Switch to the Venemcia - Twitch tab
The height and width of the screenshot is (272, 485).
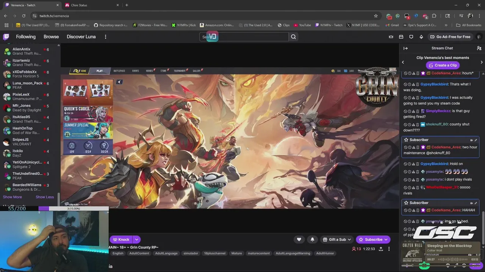pos(32,5)
